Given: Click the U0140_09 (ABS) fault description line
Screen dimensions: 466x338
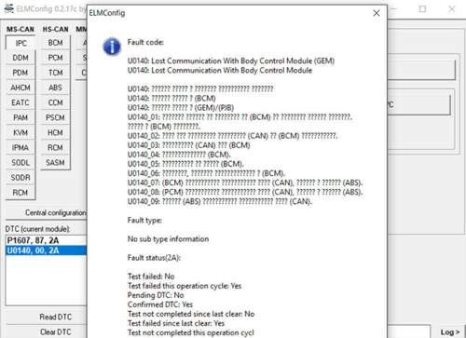Looking at the screenshot, I should [x=220, y=201].
